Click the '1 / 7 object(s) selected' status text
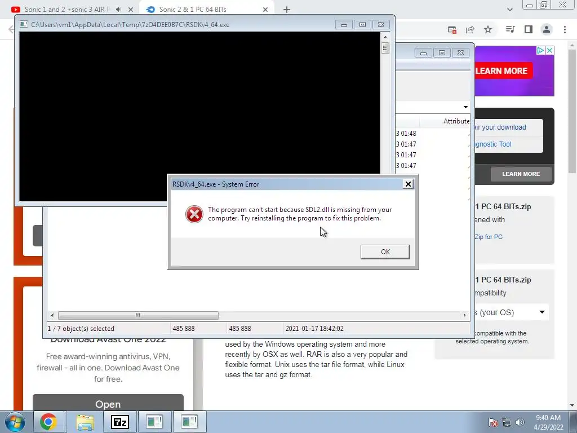The width and height of the screenshot is (577, 433). 81,329
